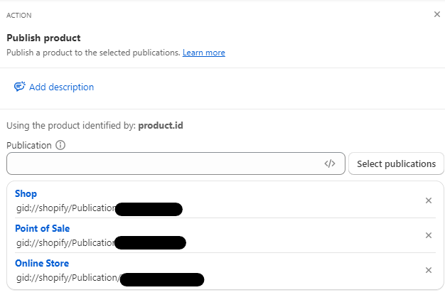Click the Add description text
445x295 pixels.
pos(61,87)
